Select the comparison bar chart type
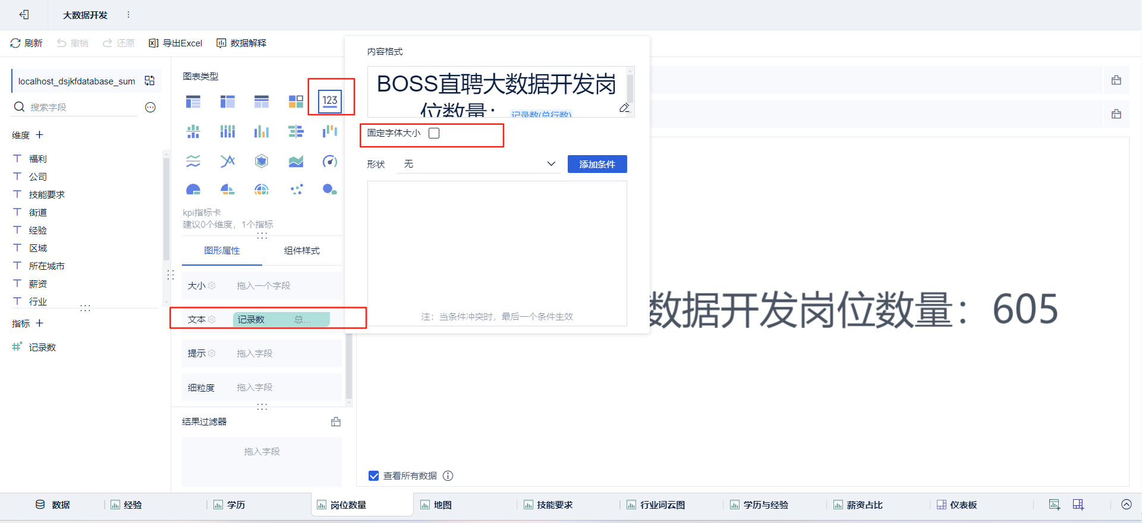 pyautogui.click(x=296, y=131)
